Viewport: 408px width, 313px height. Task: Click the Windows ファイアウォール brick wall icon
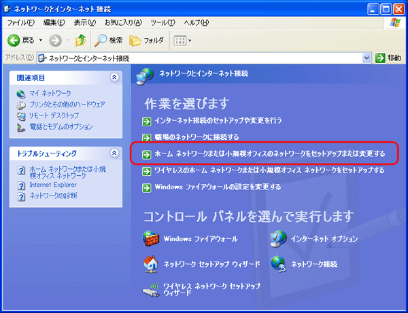pyautogui.click(x=151, y=238)
